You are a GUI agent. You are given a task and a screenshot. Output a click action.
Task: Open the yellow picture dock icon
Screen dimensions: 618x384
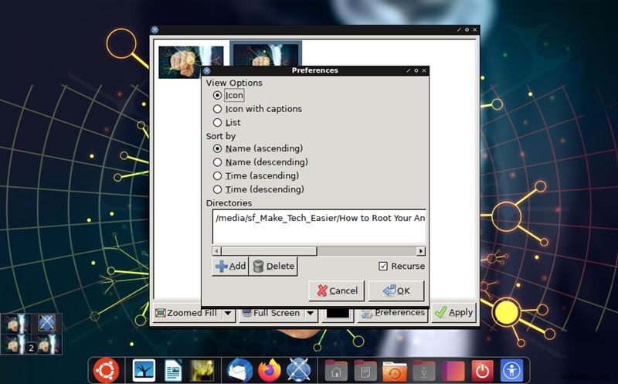tap(202, 371)
